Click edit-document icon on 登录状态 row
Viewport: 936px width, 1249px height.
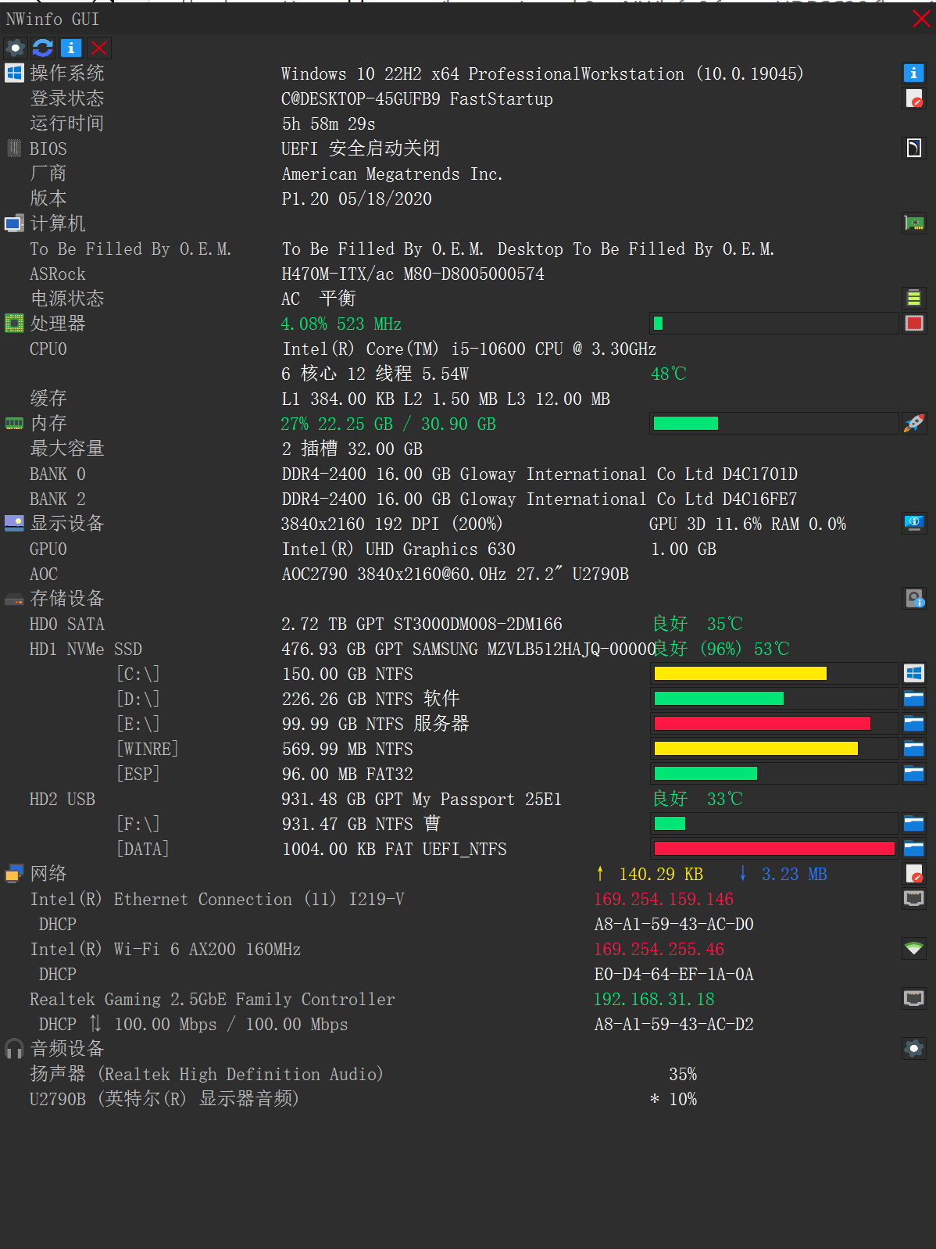pos(914,98)
